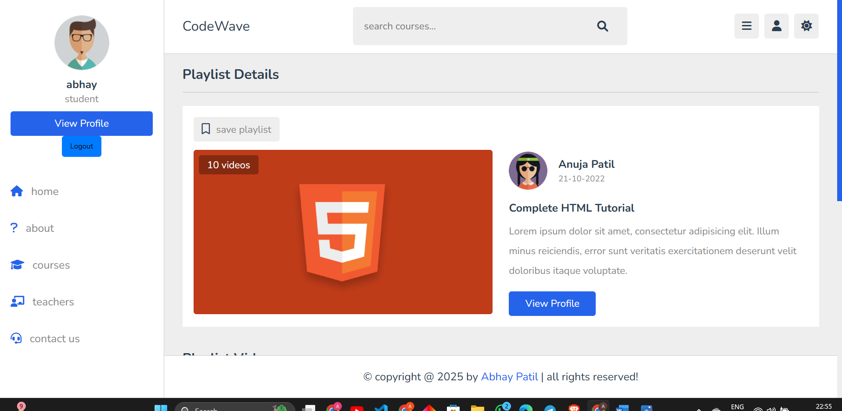Open the user account icon
Image resolution: width=842 pixels, height=411 pixels.
point(776,26)
